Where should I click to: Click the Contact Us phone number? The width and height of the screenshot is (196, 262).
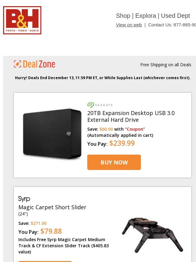(184, 25)
